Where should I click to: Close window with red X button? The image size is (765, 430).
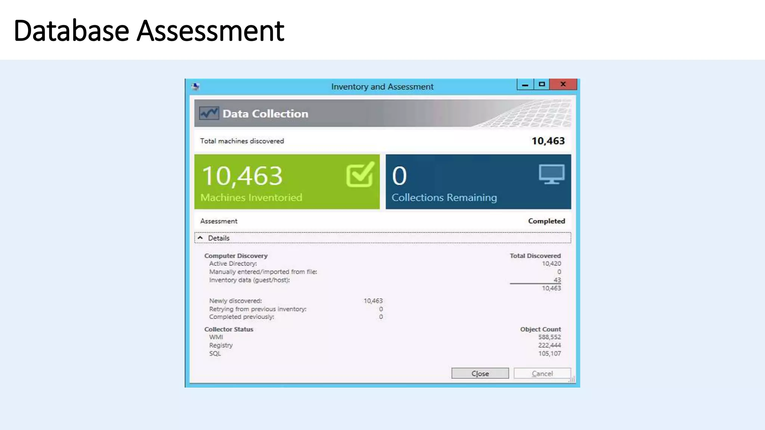[x=563, y=84]
